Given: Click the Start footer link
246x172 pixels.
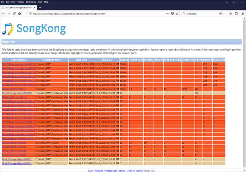Looking at the screenshot, I should (x=91, y=170).
